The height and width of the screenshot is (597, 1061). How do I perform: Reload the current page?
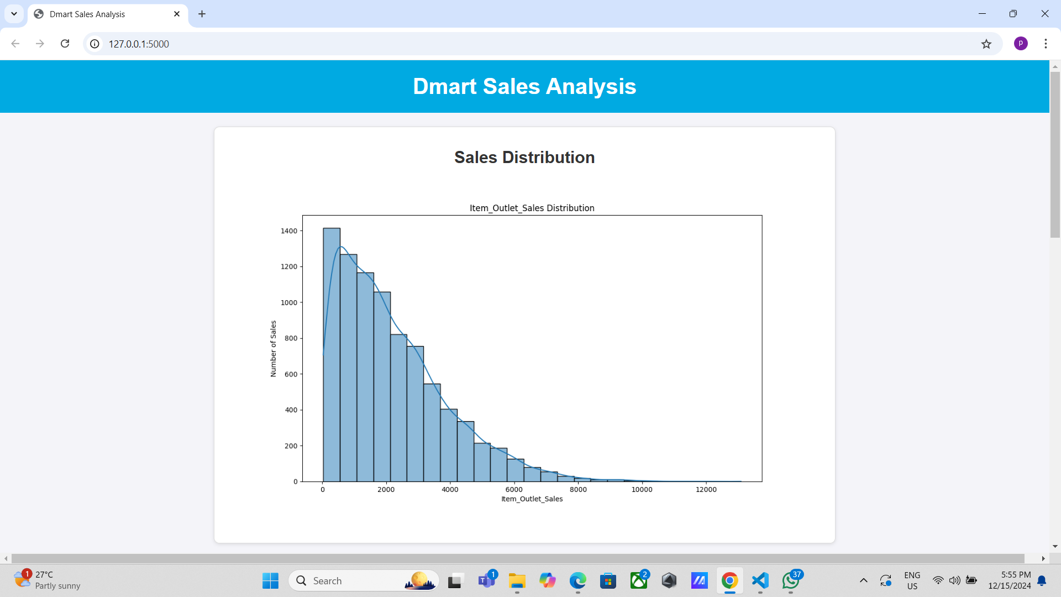65,44
